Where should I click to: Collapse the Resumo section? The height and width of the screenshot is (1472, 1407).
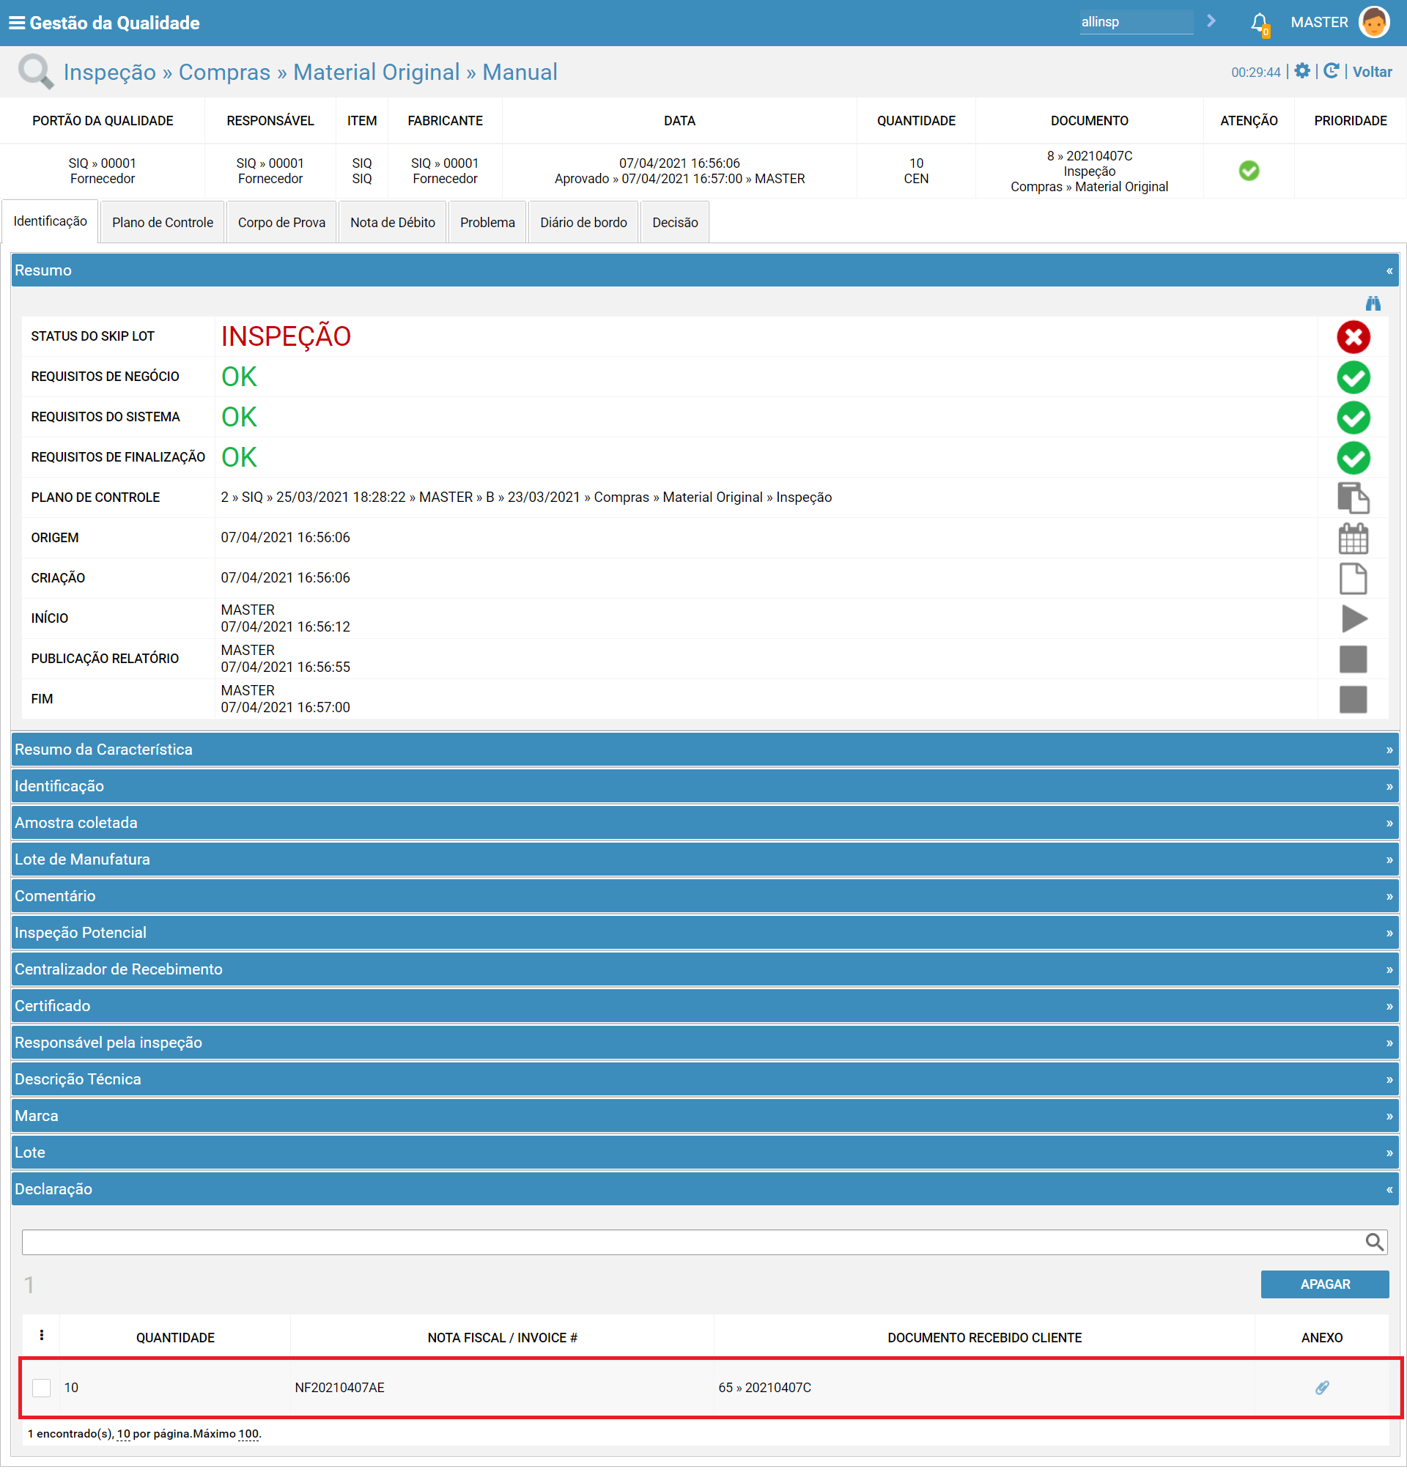[x=704, y=270]
